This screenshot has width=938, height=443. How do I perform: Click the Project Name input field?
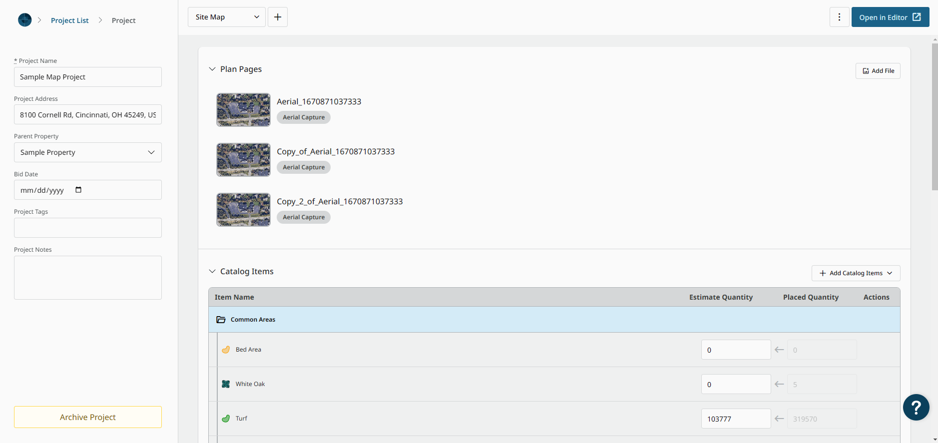[88, 77]
